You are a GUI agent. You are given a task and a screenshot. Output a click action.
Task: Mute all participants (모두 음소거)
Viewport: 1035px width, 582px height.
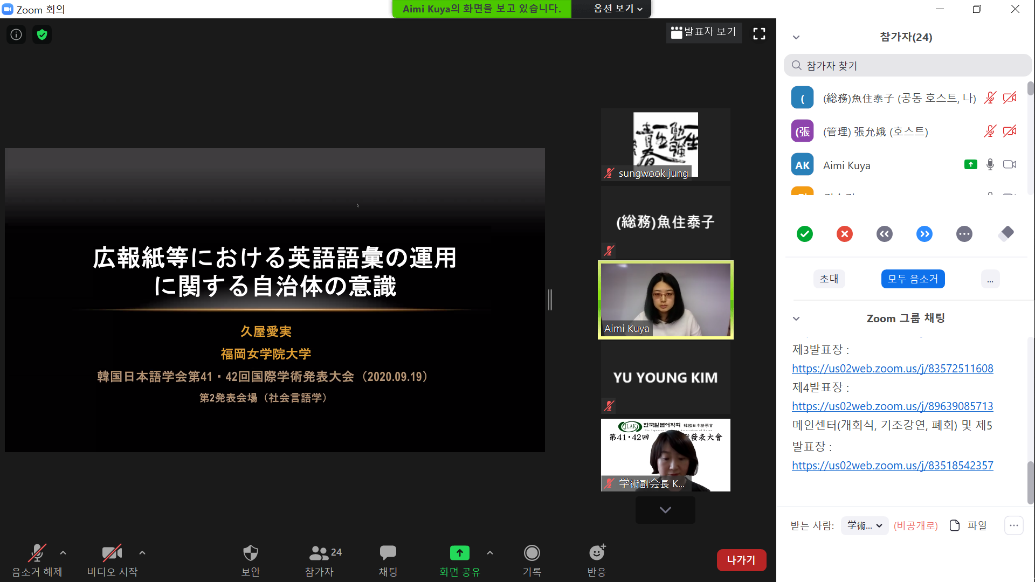(x=913, y=279)
